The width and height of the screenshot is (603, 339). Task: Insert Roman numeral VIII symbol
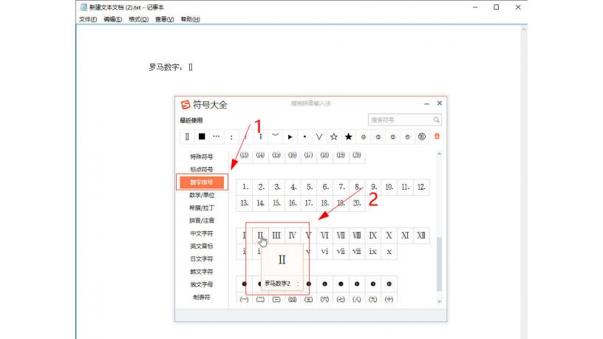tap(357, 235)
